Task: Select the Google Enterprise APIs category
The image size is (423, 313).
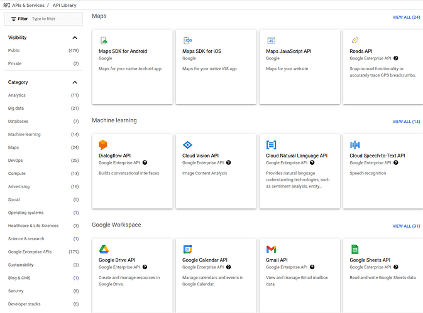Action: click(30, 252)
